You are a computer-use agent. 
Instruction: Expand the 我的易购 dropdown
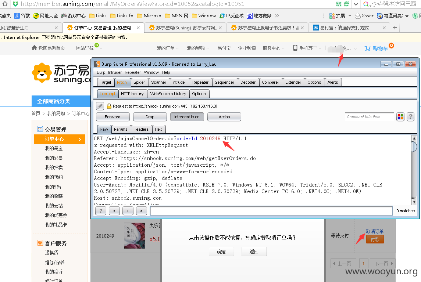[207, 49]
